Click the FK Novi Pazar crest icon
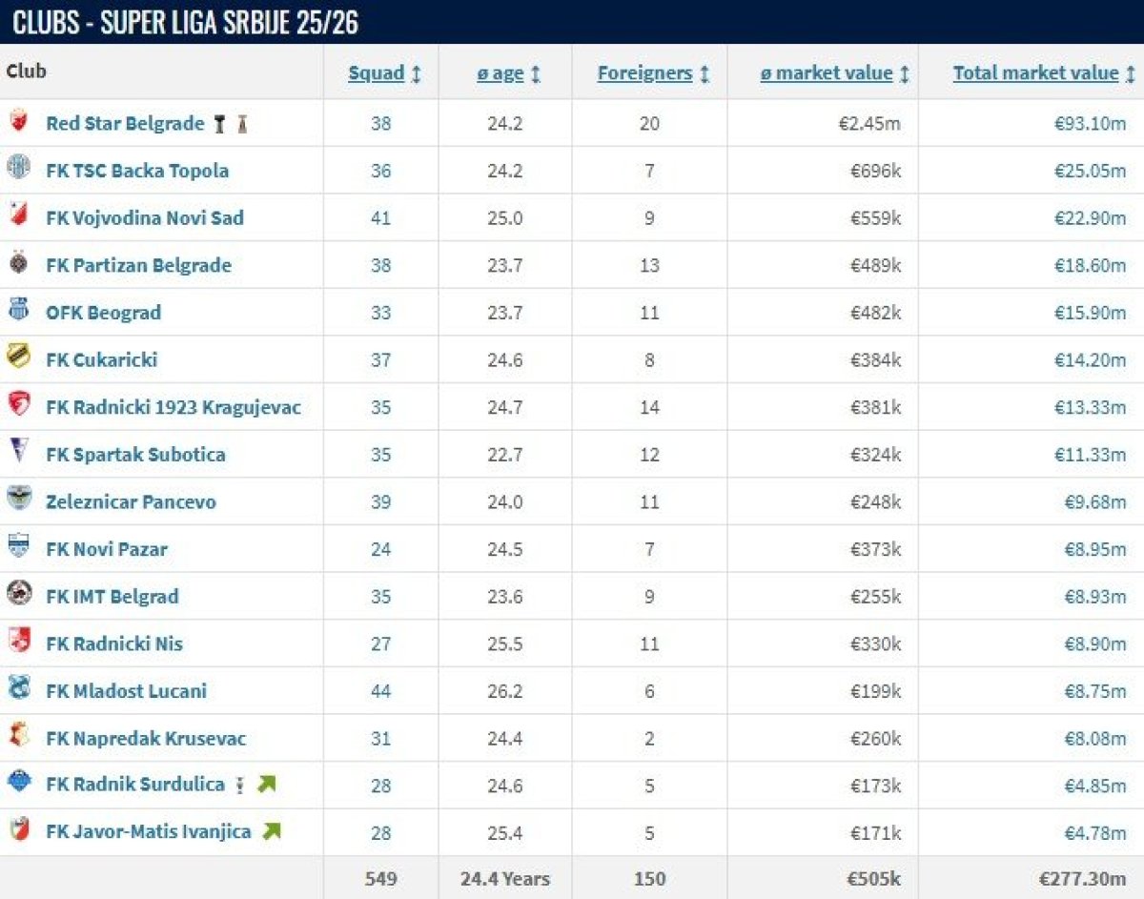The height and width of the screenshot is (899, 1144). 19,548
